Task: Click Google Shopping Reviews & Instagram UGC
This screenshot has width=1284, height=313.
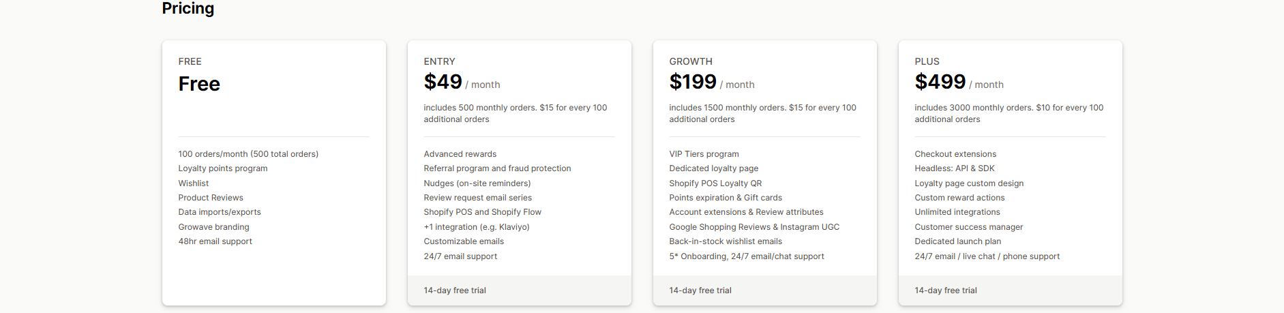Action: point(754,227)
